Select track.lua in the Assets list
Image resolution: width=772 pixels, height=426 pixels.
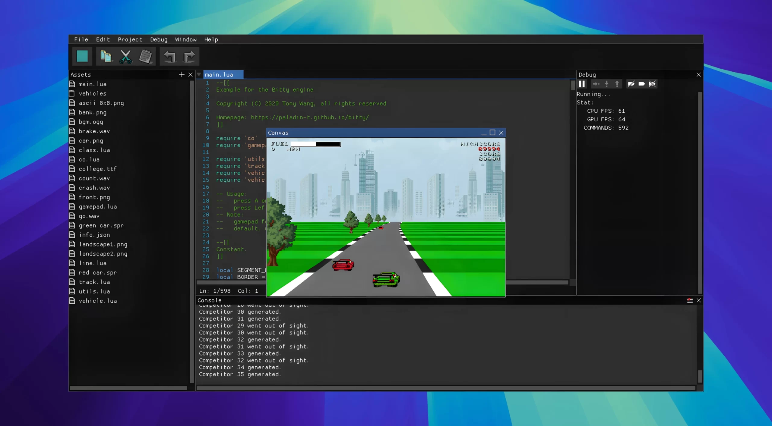pyautogui.click(x=94, y=282)
